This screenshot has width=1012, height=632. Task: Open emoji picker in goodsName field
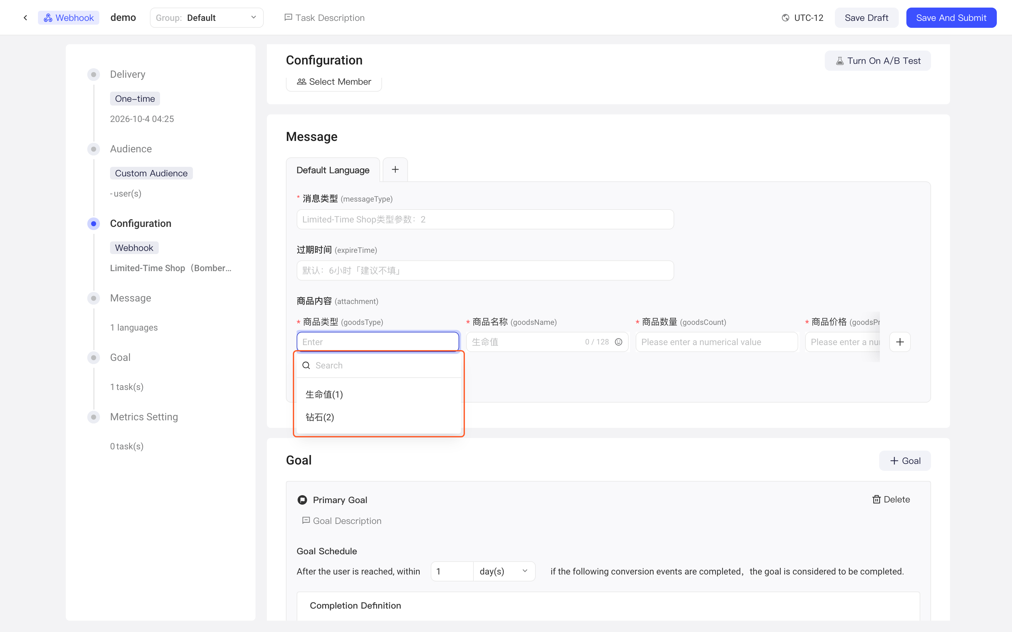tap(619, 342)
